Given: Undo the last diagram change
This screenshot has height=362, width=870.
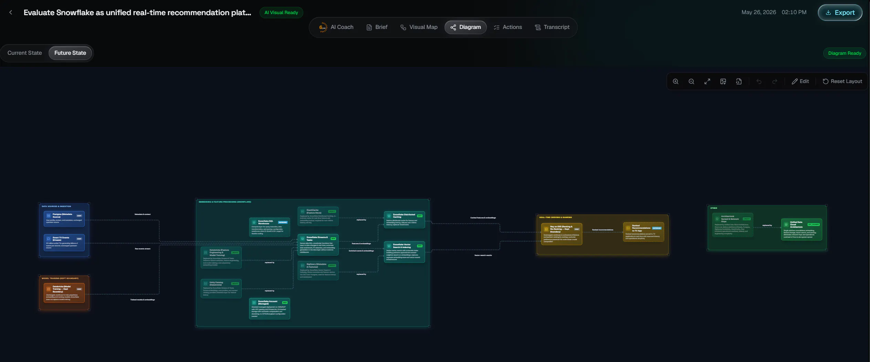Looking at the screenshot, I should [x=759, y=82].
